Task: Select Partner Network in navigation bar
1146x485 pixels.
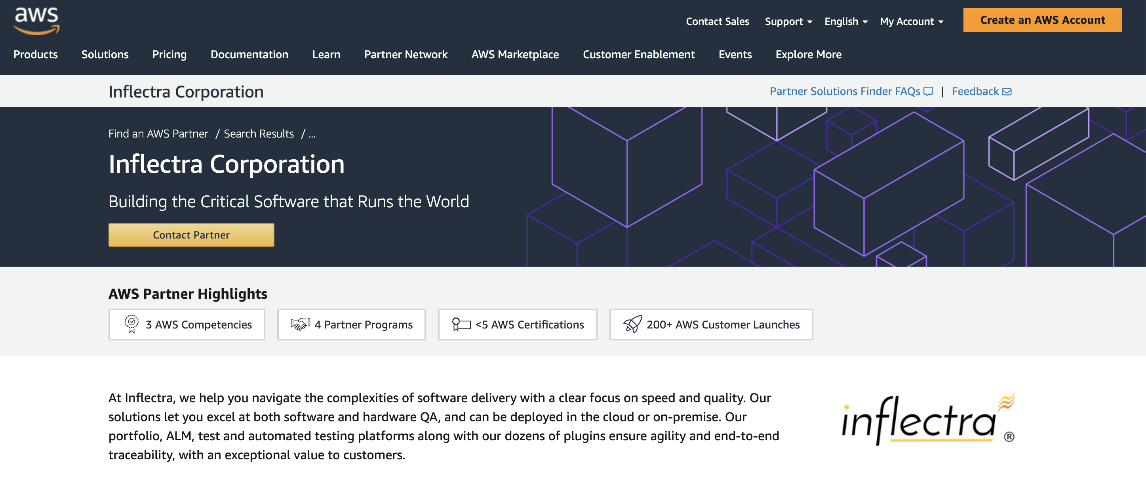Action: click(405, 54)
